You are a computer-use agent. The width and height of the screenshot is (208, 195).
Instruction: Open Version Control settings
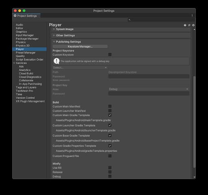25,98
